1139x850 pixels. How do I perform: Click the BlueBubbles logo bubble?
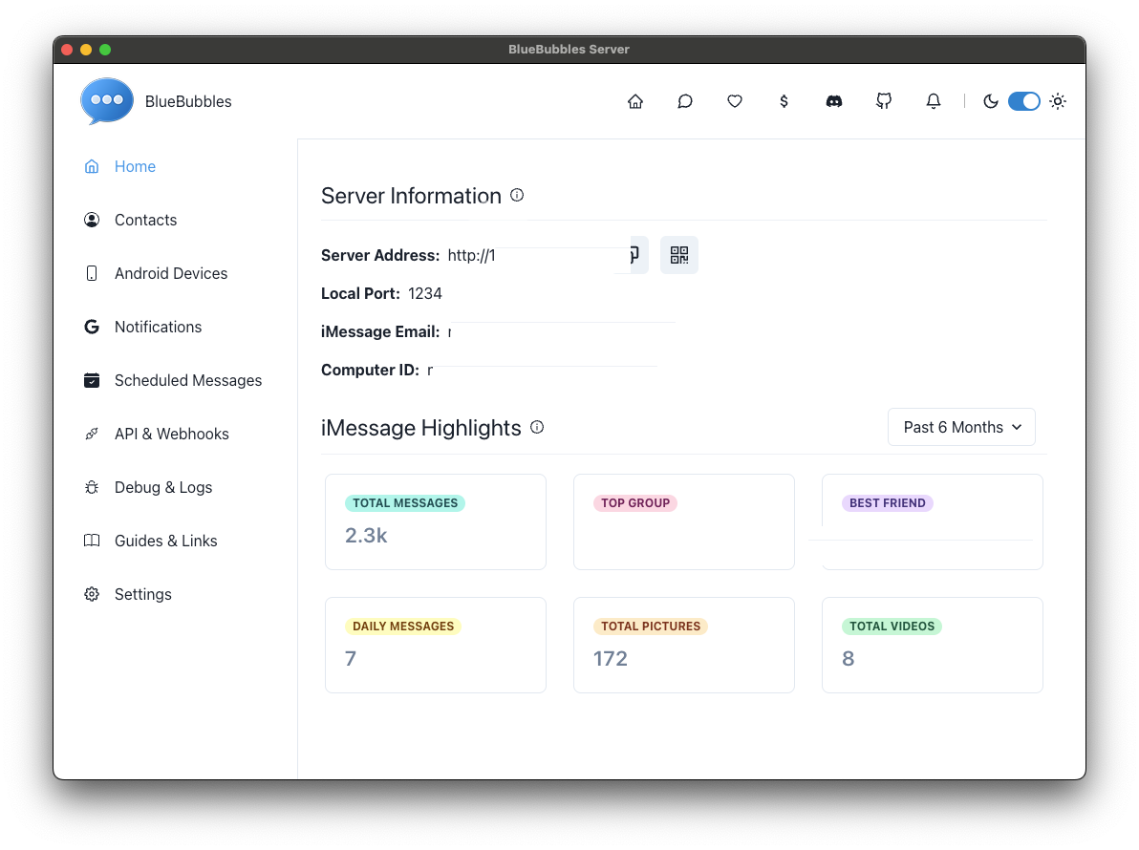coord(107,101)
